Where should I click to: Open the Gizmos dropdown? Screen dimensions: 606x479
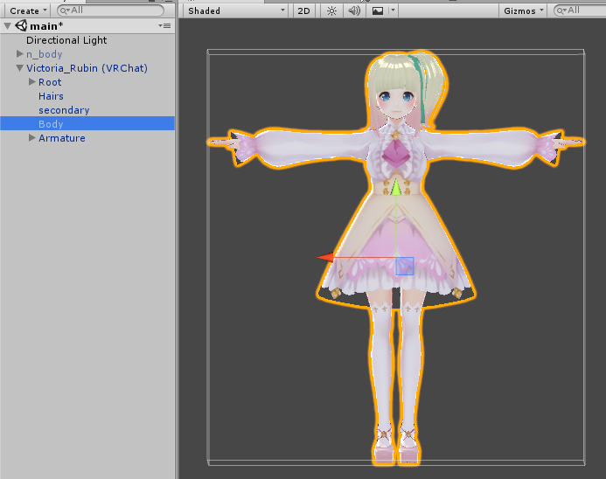point(523,10)
